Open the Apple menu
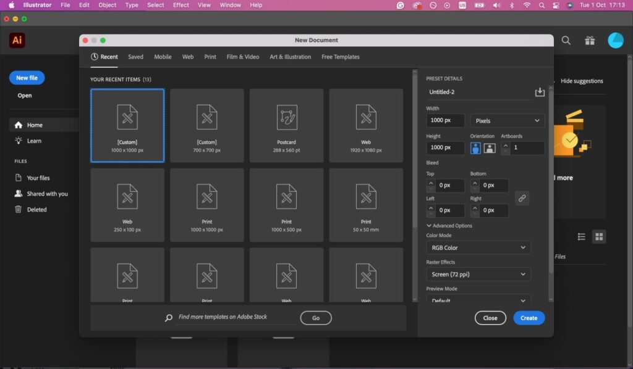The height and width of the screenshot is (369, 633). pos(11,5)
